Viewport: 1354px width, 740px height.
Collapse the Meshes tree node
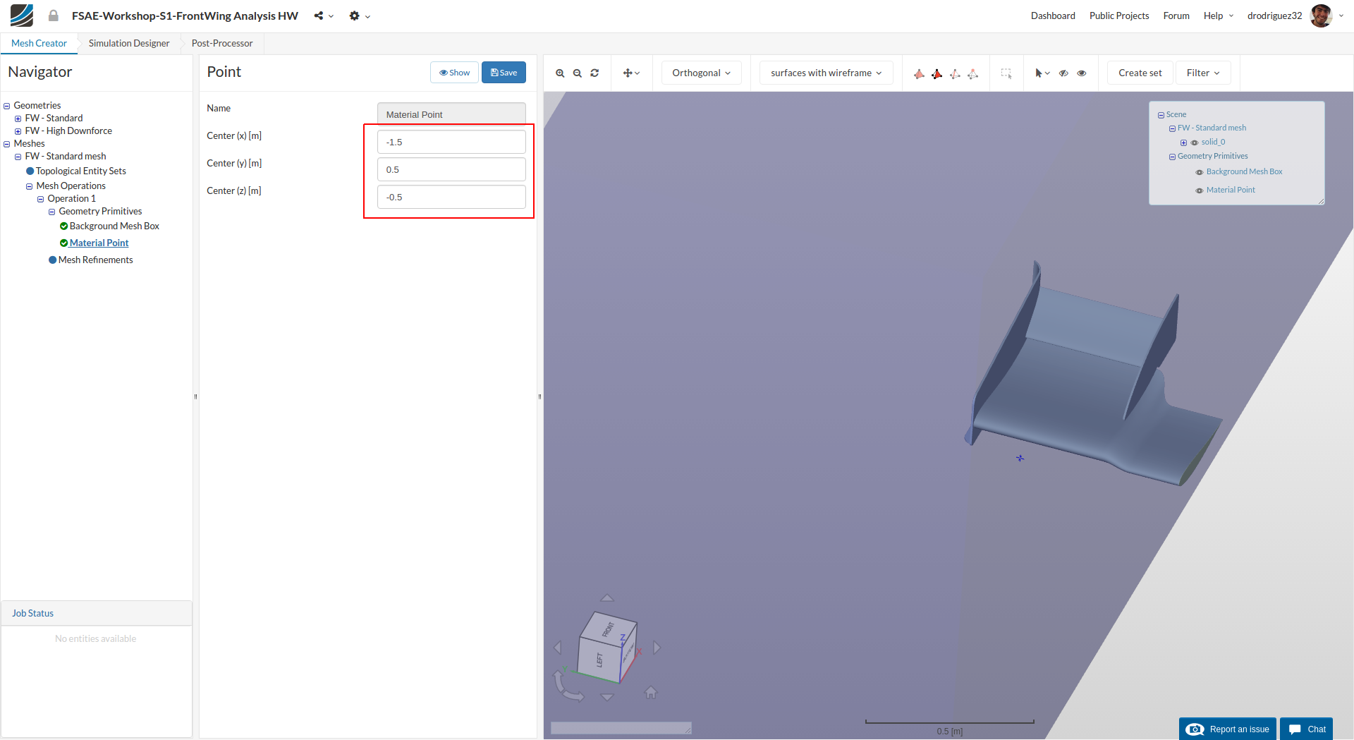click(7, 144)
